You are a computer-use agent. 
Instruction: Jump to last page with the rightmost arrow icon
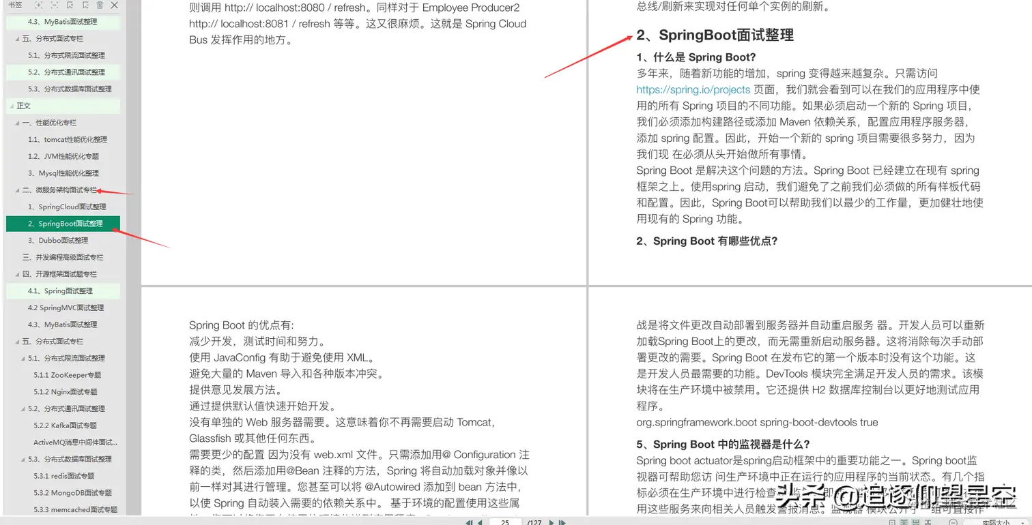(x=561, y=522)
